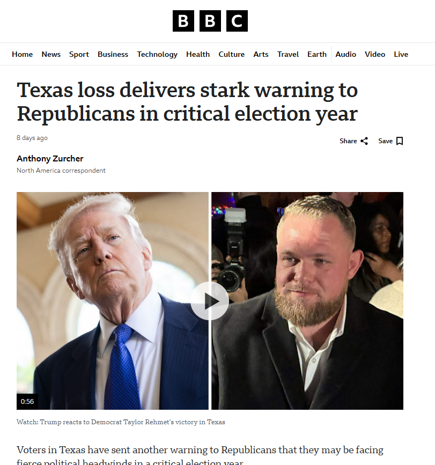Open the Arts section
The width and height of the screenshot is (435, 465).
[x=261, y=54]
